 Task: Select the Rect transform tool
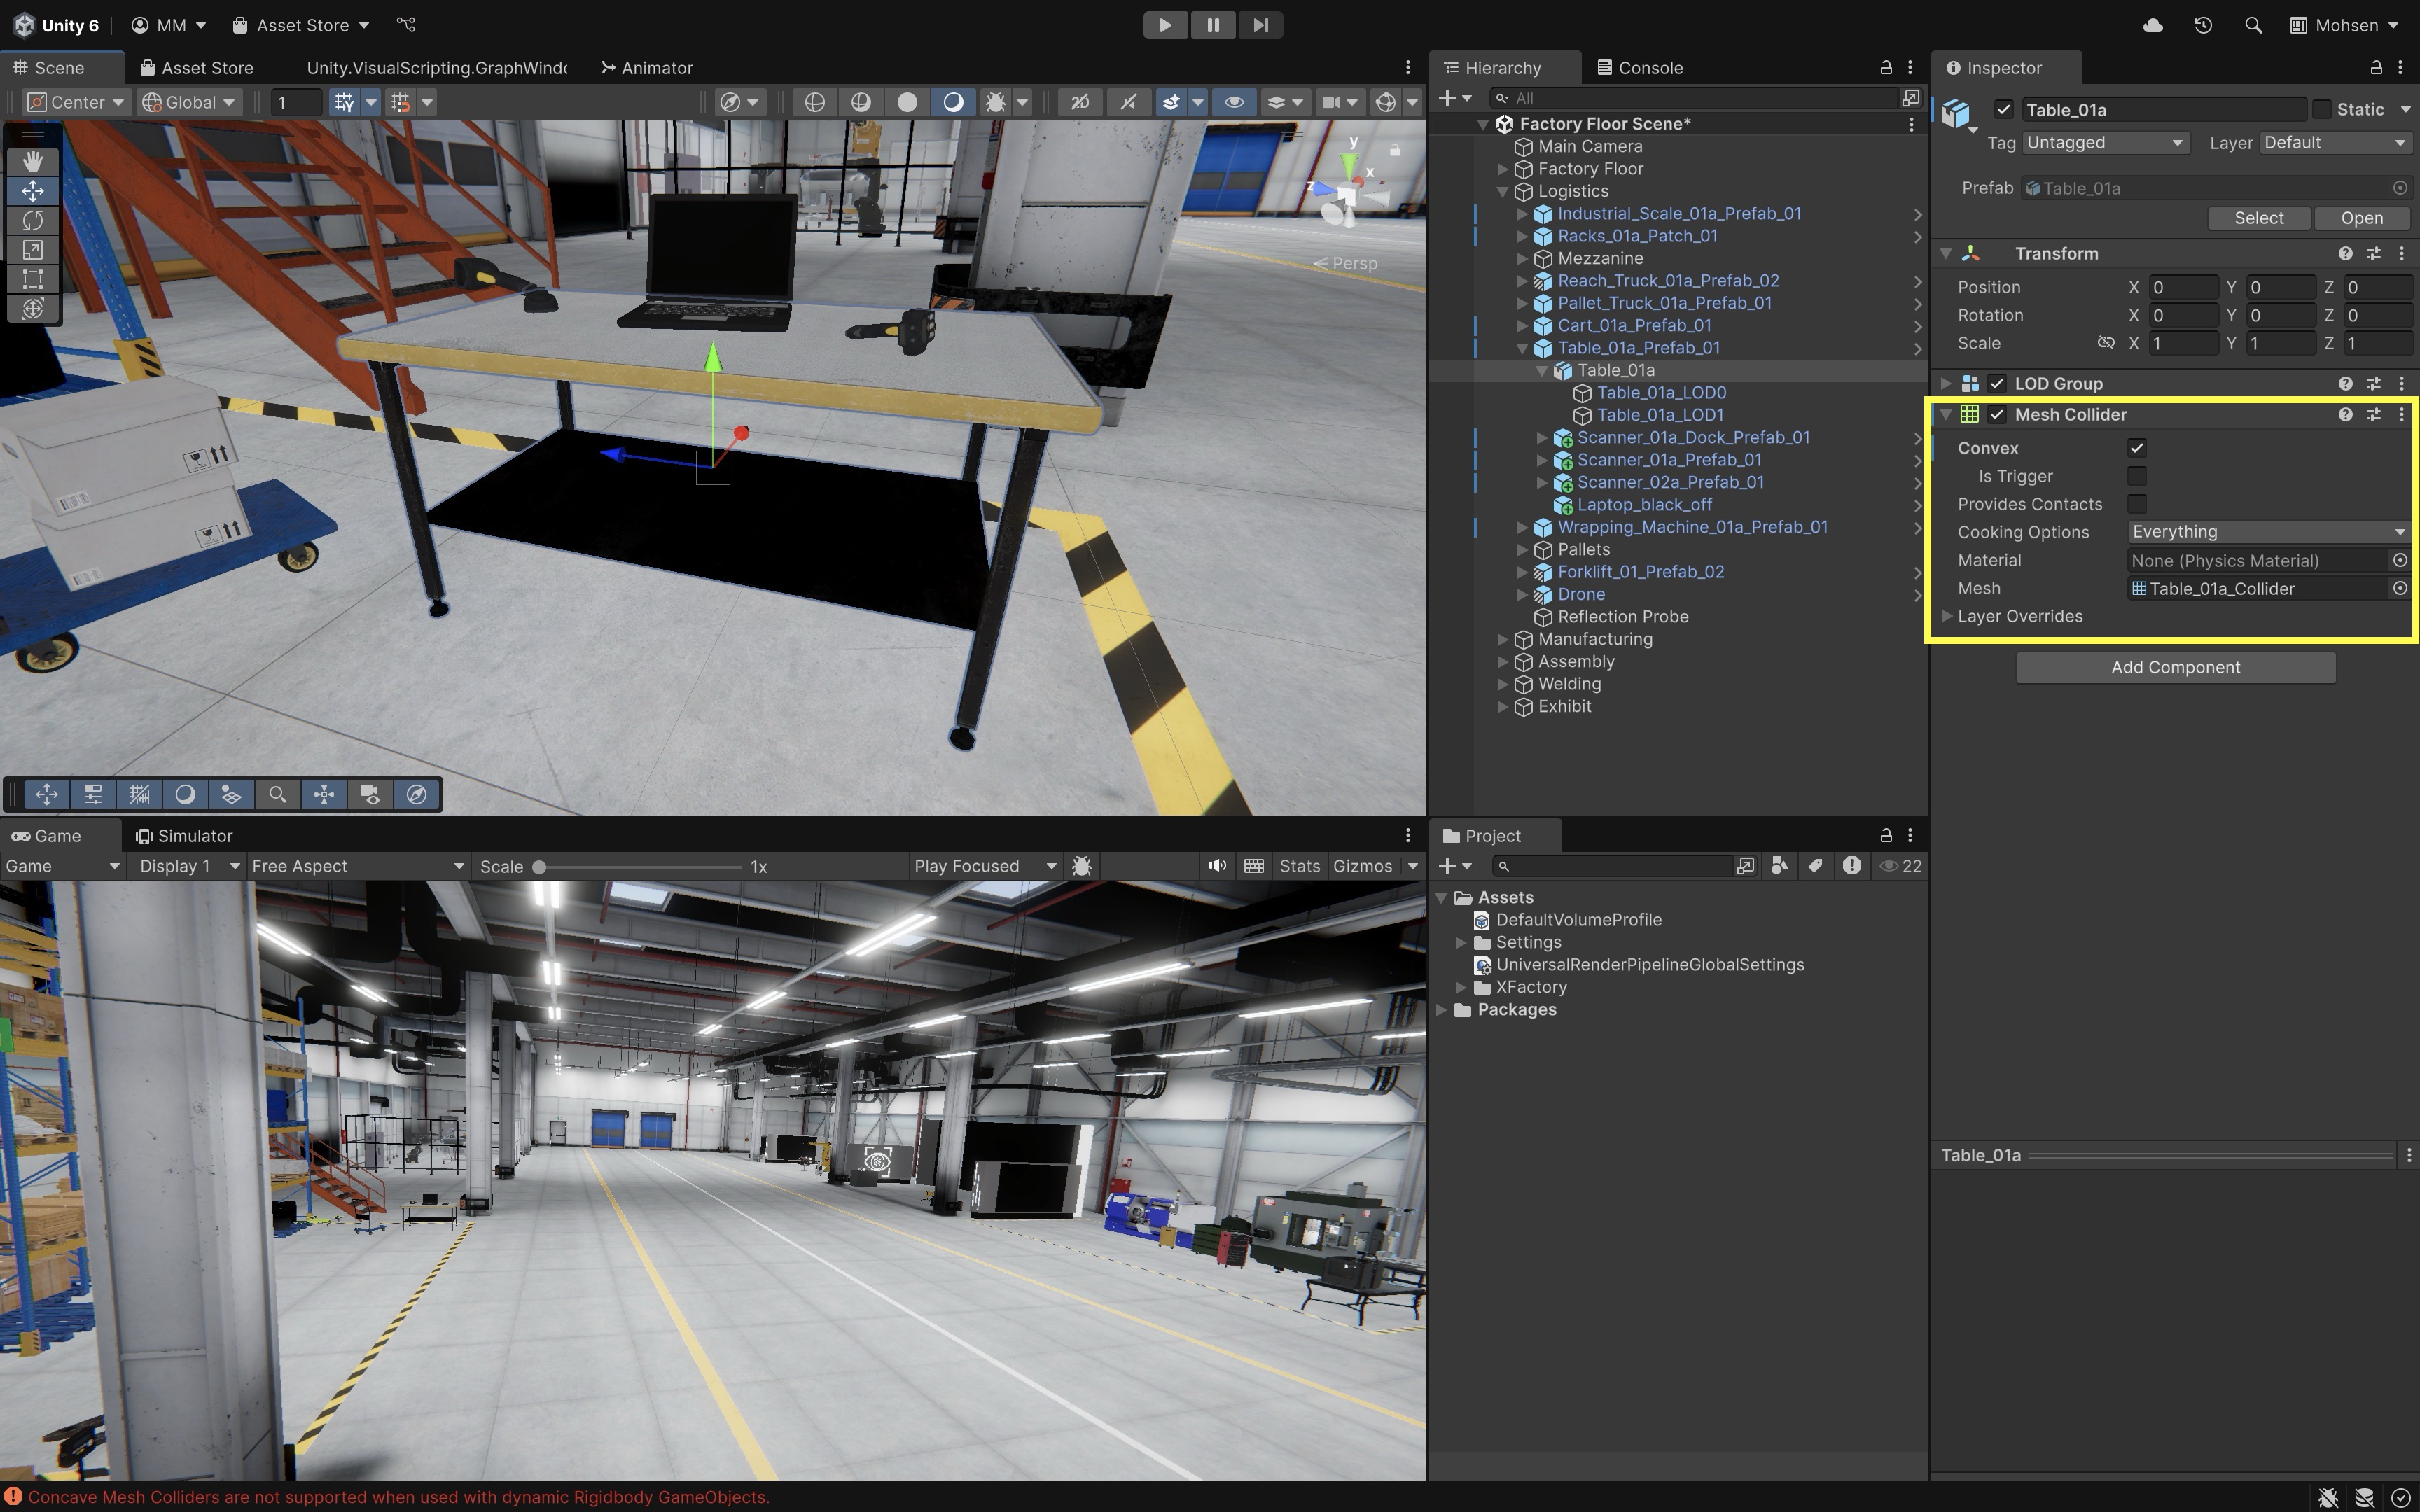pos(32,279)
